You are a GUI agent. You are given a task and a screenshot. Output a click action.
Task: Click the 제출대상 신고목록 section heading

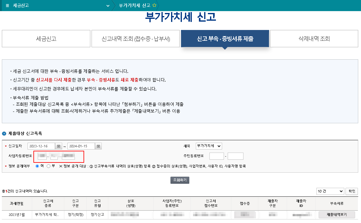pos(25,133)
